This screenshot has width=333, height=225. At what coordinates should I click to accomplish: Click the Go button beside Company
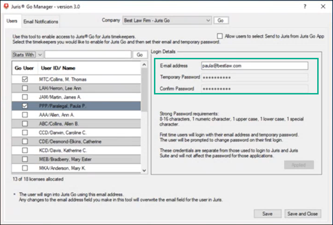[221, 20]
